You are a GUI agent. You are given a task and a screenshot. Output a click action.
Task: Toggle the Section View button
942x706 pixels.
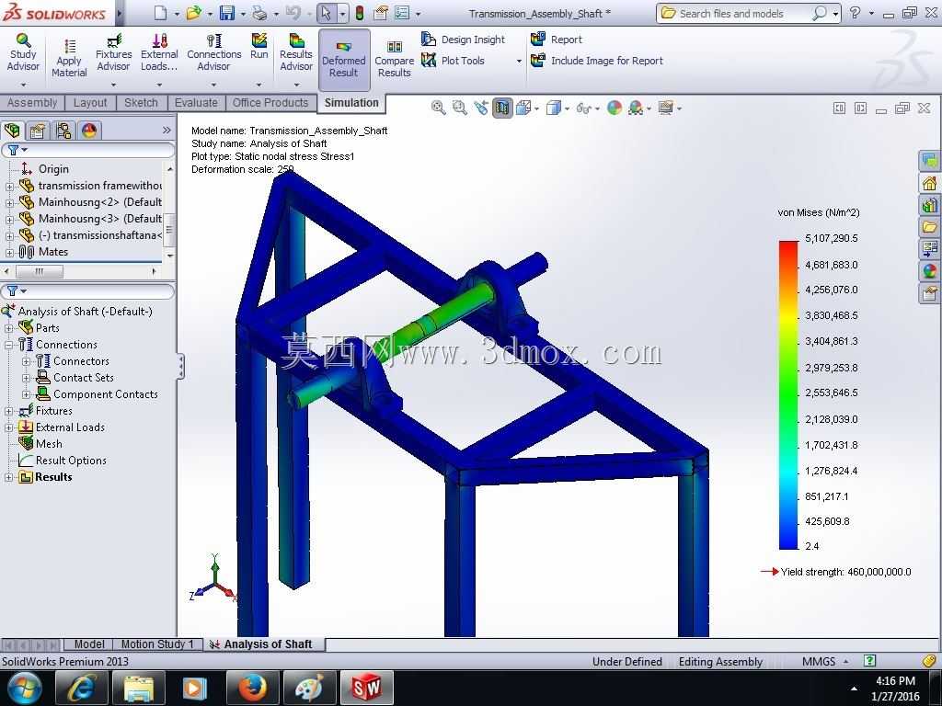pyautogui.click(x=502, y=108)
